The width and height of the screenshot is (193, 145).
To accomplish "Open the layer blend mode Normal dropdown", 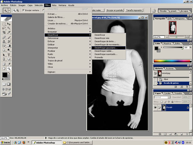I will pos(162,98).
